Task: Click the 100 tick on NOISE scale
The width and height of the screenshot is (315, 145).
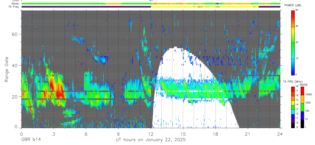Action: 307,111
